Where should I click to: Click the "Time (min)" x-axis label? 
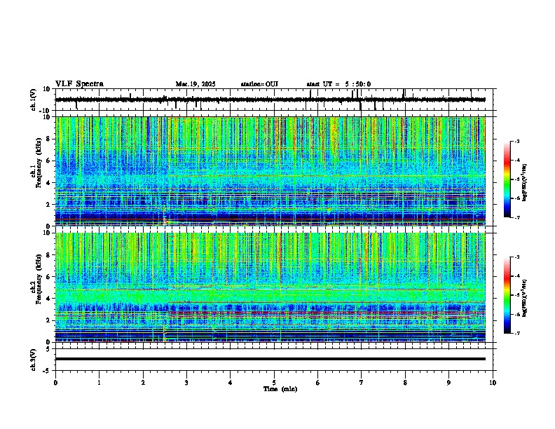280,389
